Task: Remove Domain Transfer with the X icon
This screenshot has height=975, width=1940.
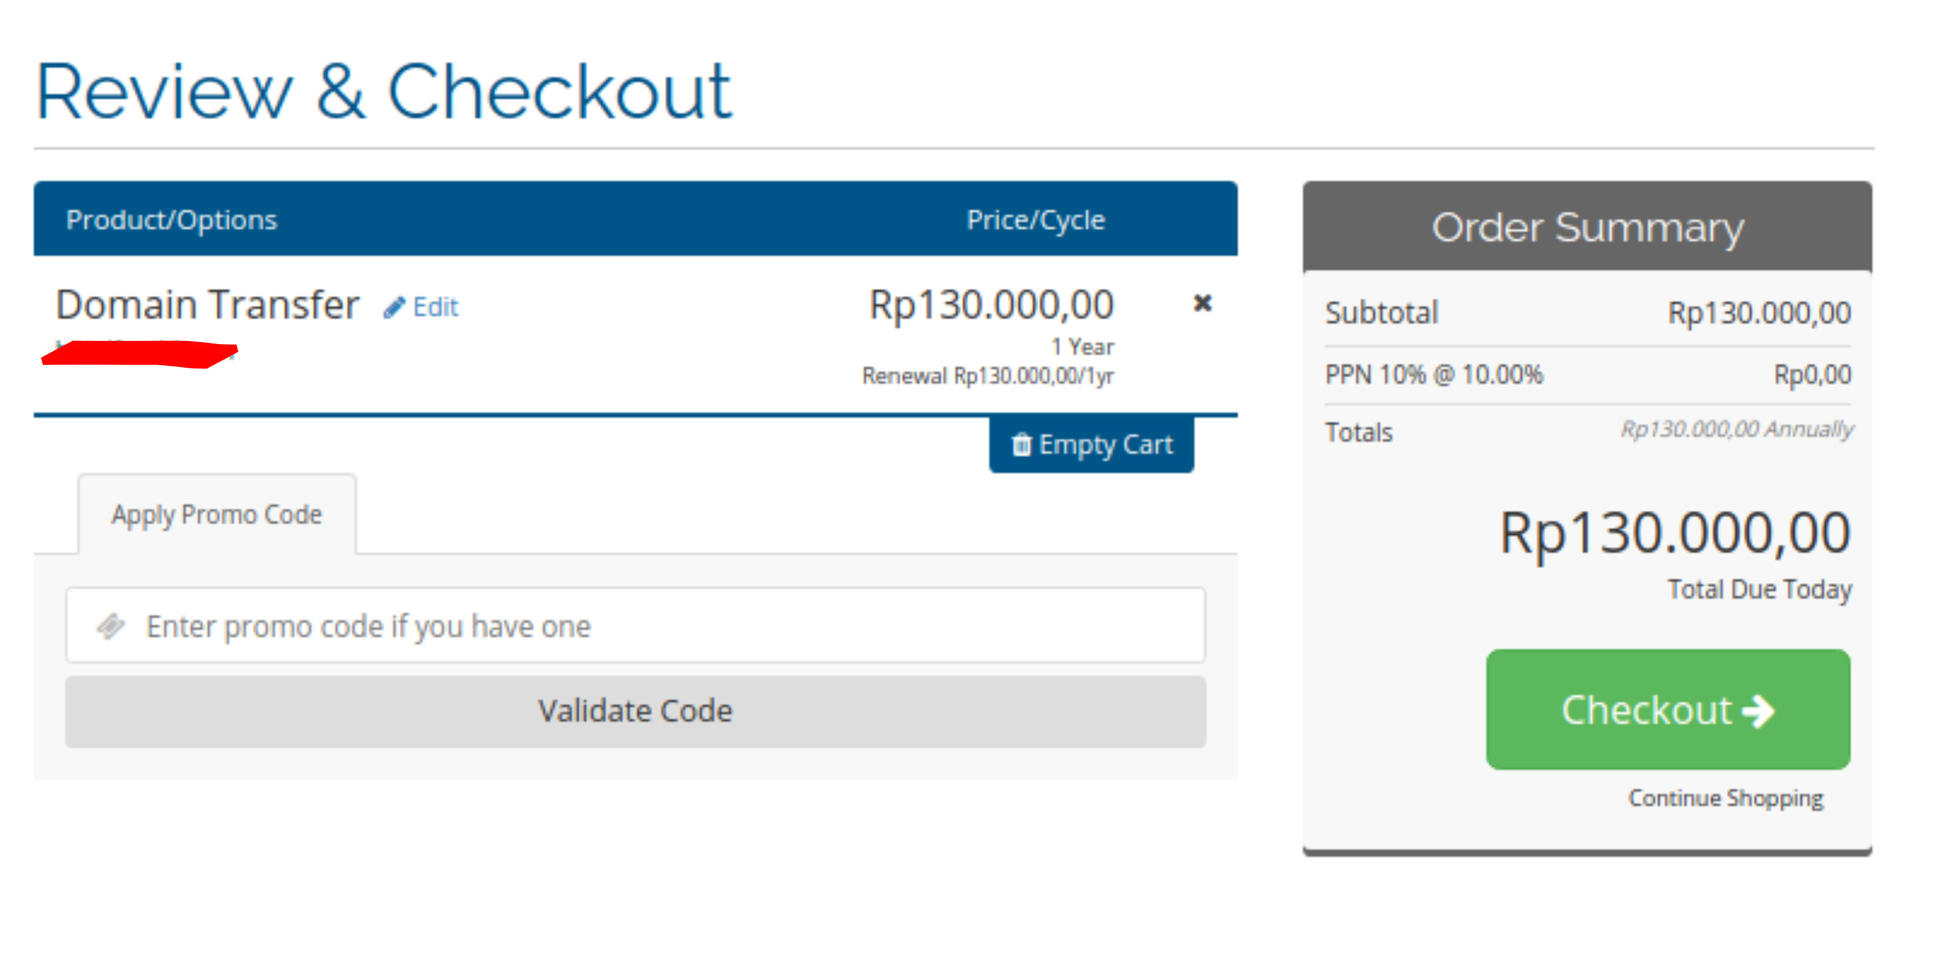Action: coord(1202,304)
